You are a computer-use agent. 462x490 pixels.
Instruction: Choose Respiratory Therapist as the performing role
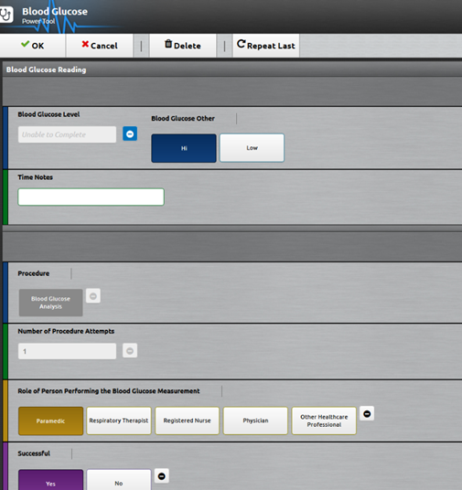pyautogui.click(x=119, y=421)
